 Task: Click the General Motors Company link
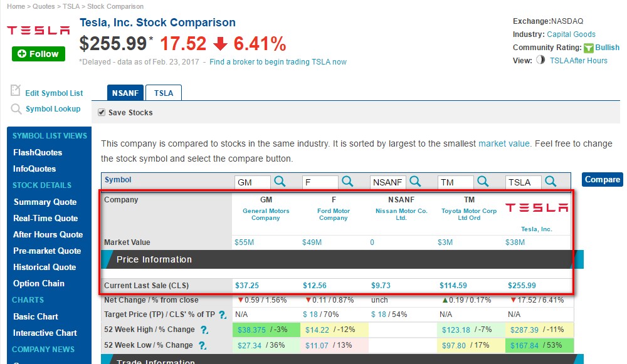(x=265, y=214)
